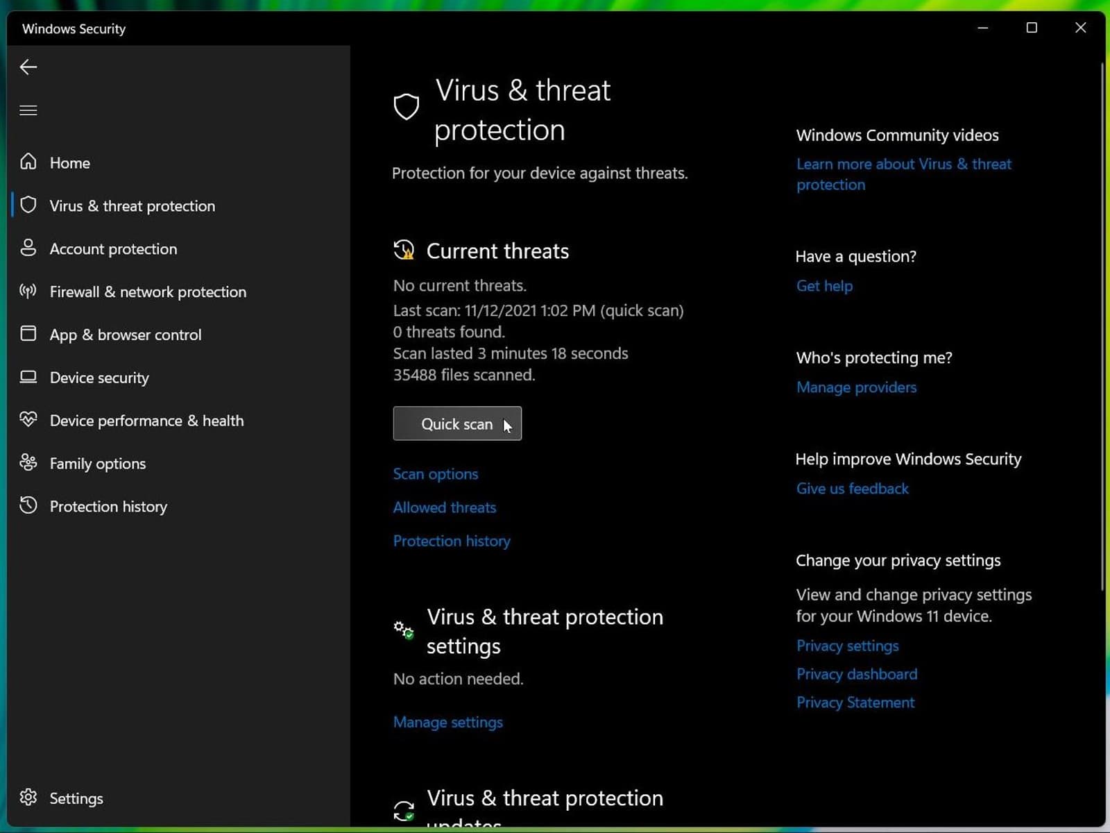Viewport: 1110px width, 833px height.
Task: Click the Account protection person icon
Action: (28, 248)
